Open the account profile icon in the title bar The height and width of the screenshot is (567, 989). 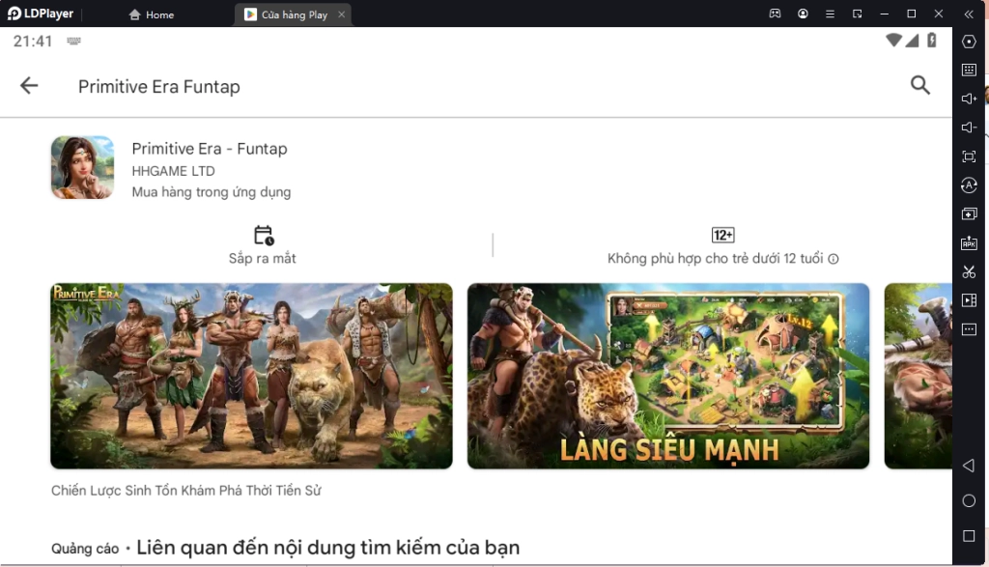[x=802, y=14]
